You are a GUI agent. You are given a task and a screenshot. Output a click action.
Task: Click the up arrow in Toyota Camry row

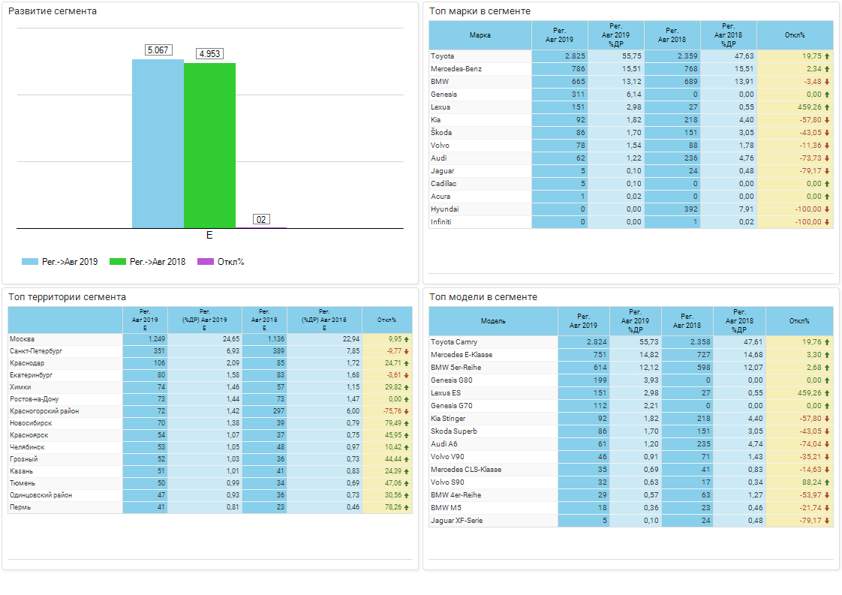827,342
